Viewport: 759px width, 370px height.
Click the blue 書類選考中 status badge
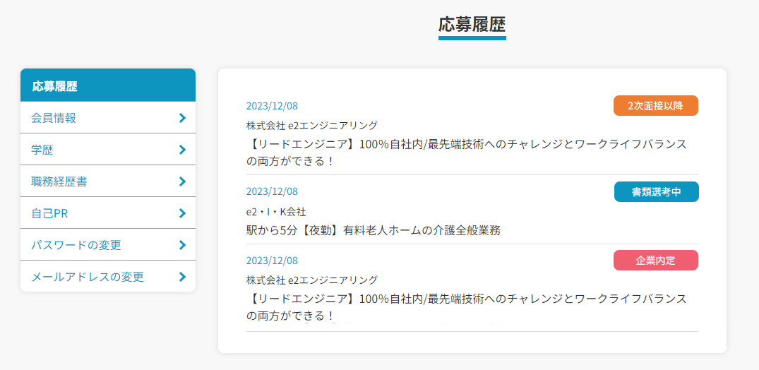pyautogui.click(x=657, y=192)
